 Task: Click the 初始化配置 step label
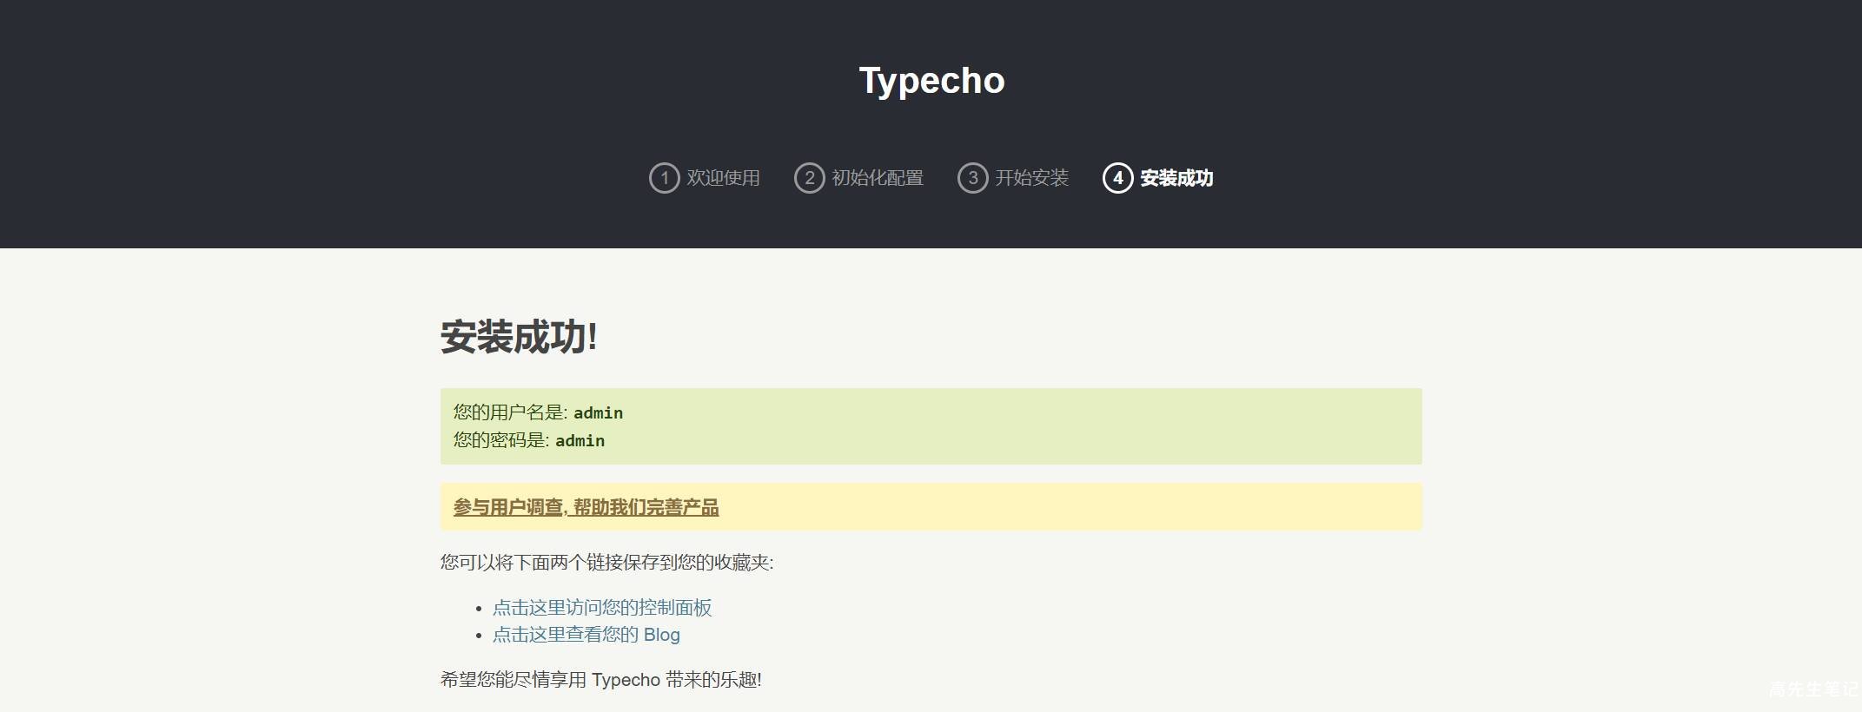(x=878, y=178)
